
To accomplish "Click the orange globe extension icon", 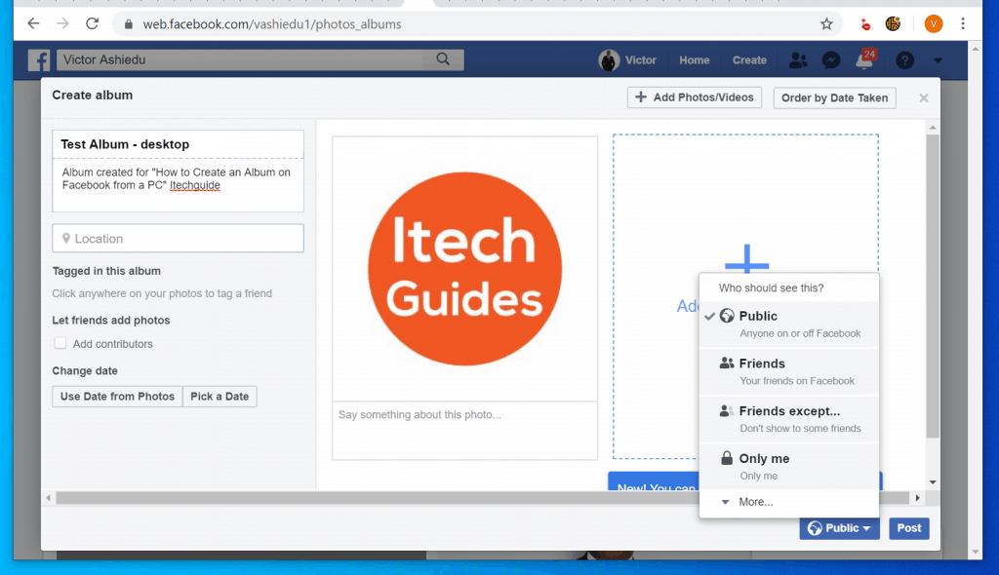I will 894,23.
